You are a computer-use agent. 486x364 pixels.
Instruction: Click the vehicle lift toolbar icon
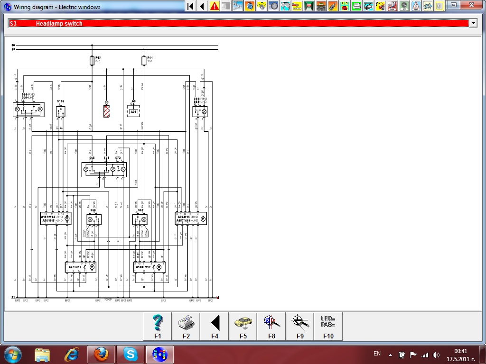(x=309, y=6)
